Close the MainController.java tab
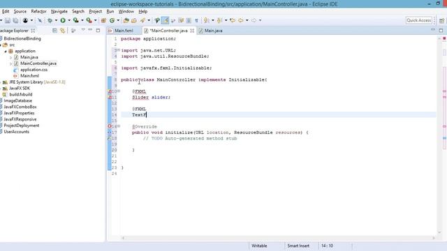 click(192, 31)
